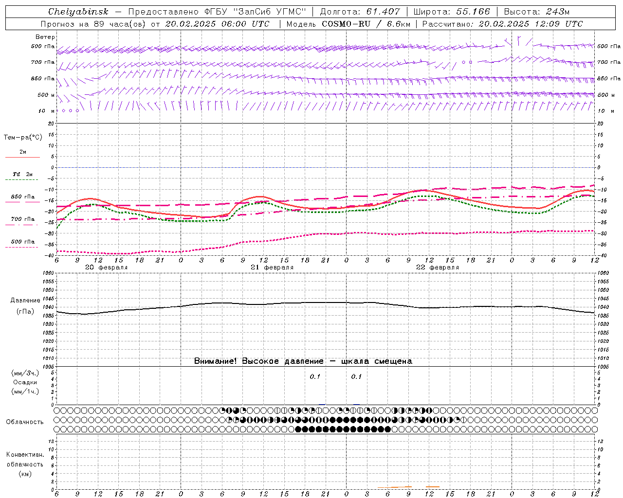This screenshot has width=623, height=498.
Task: Click the "Высота: 243м" header field
Action: (x=536, y=12)
